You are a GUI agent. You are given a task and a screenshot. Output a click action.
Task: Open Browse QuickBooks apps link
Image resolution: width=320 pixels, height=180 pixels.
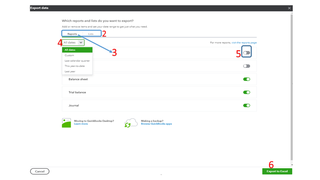[x=156, y=124]
